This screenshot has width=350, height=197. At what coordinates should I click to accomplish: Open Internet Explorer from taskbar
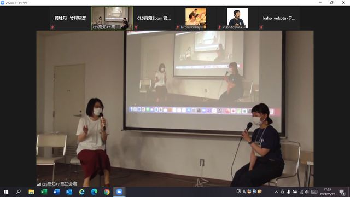pyautogui.click(x=81, y=192)
